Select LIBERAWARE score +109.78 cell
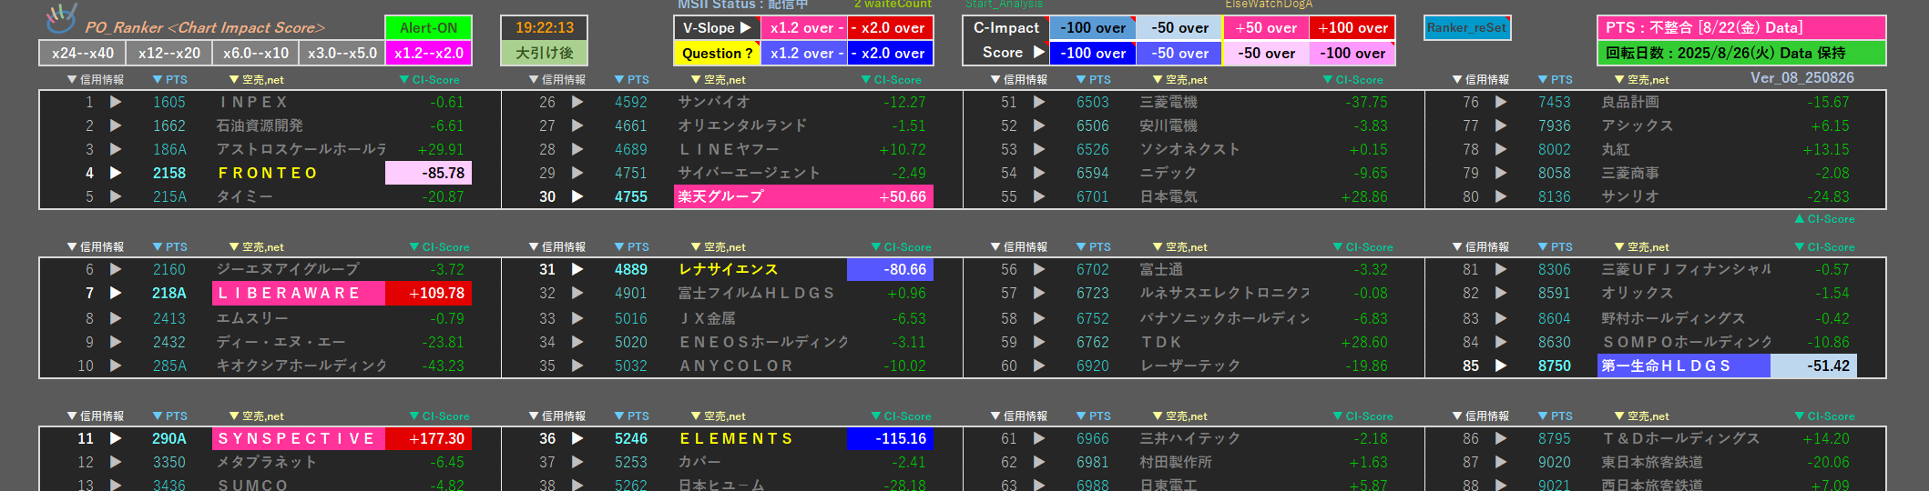This screenshot has width=1929, height=491. tap(428, 293)
